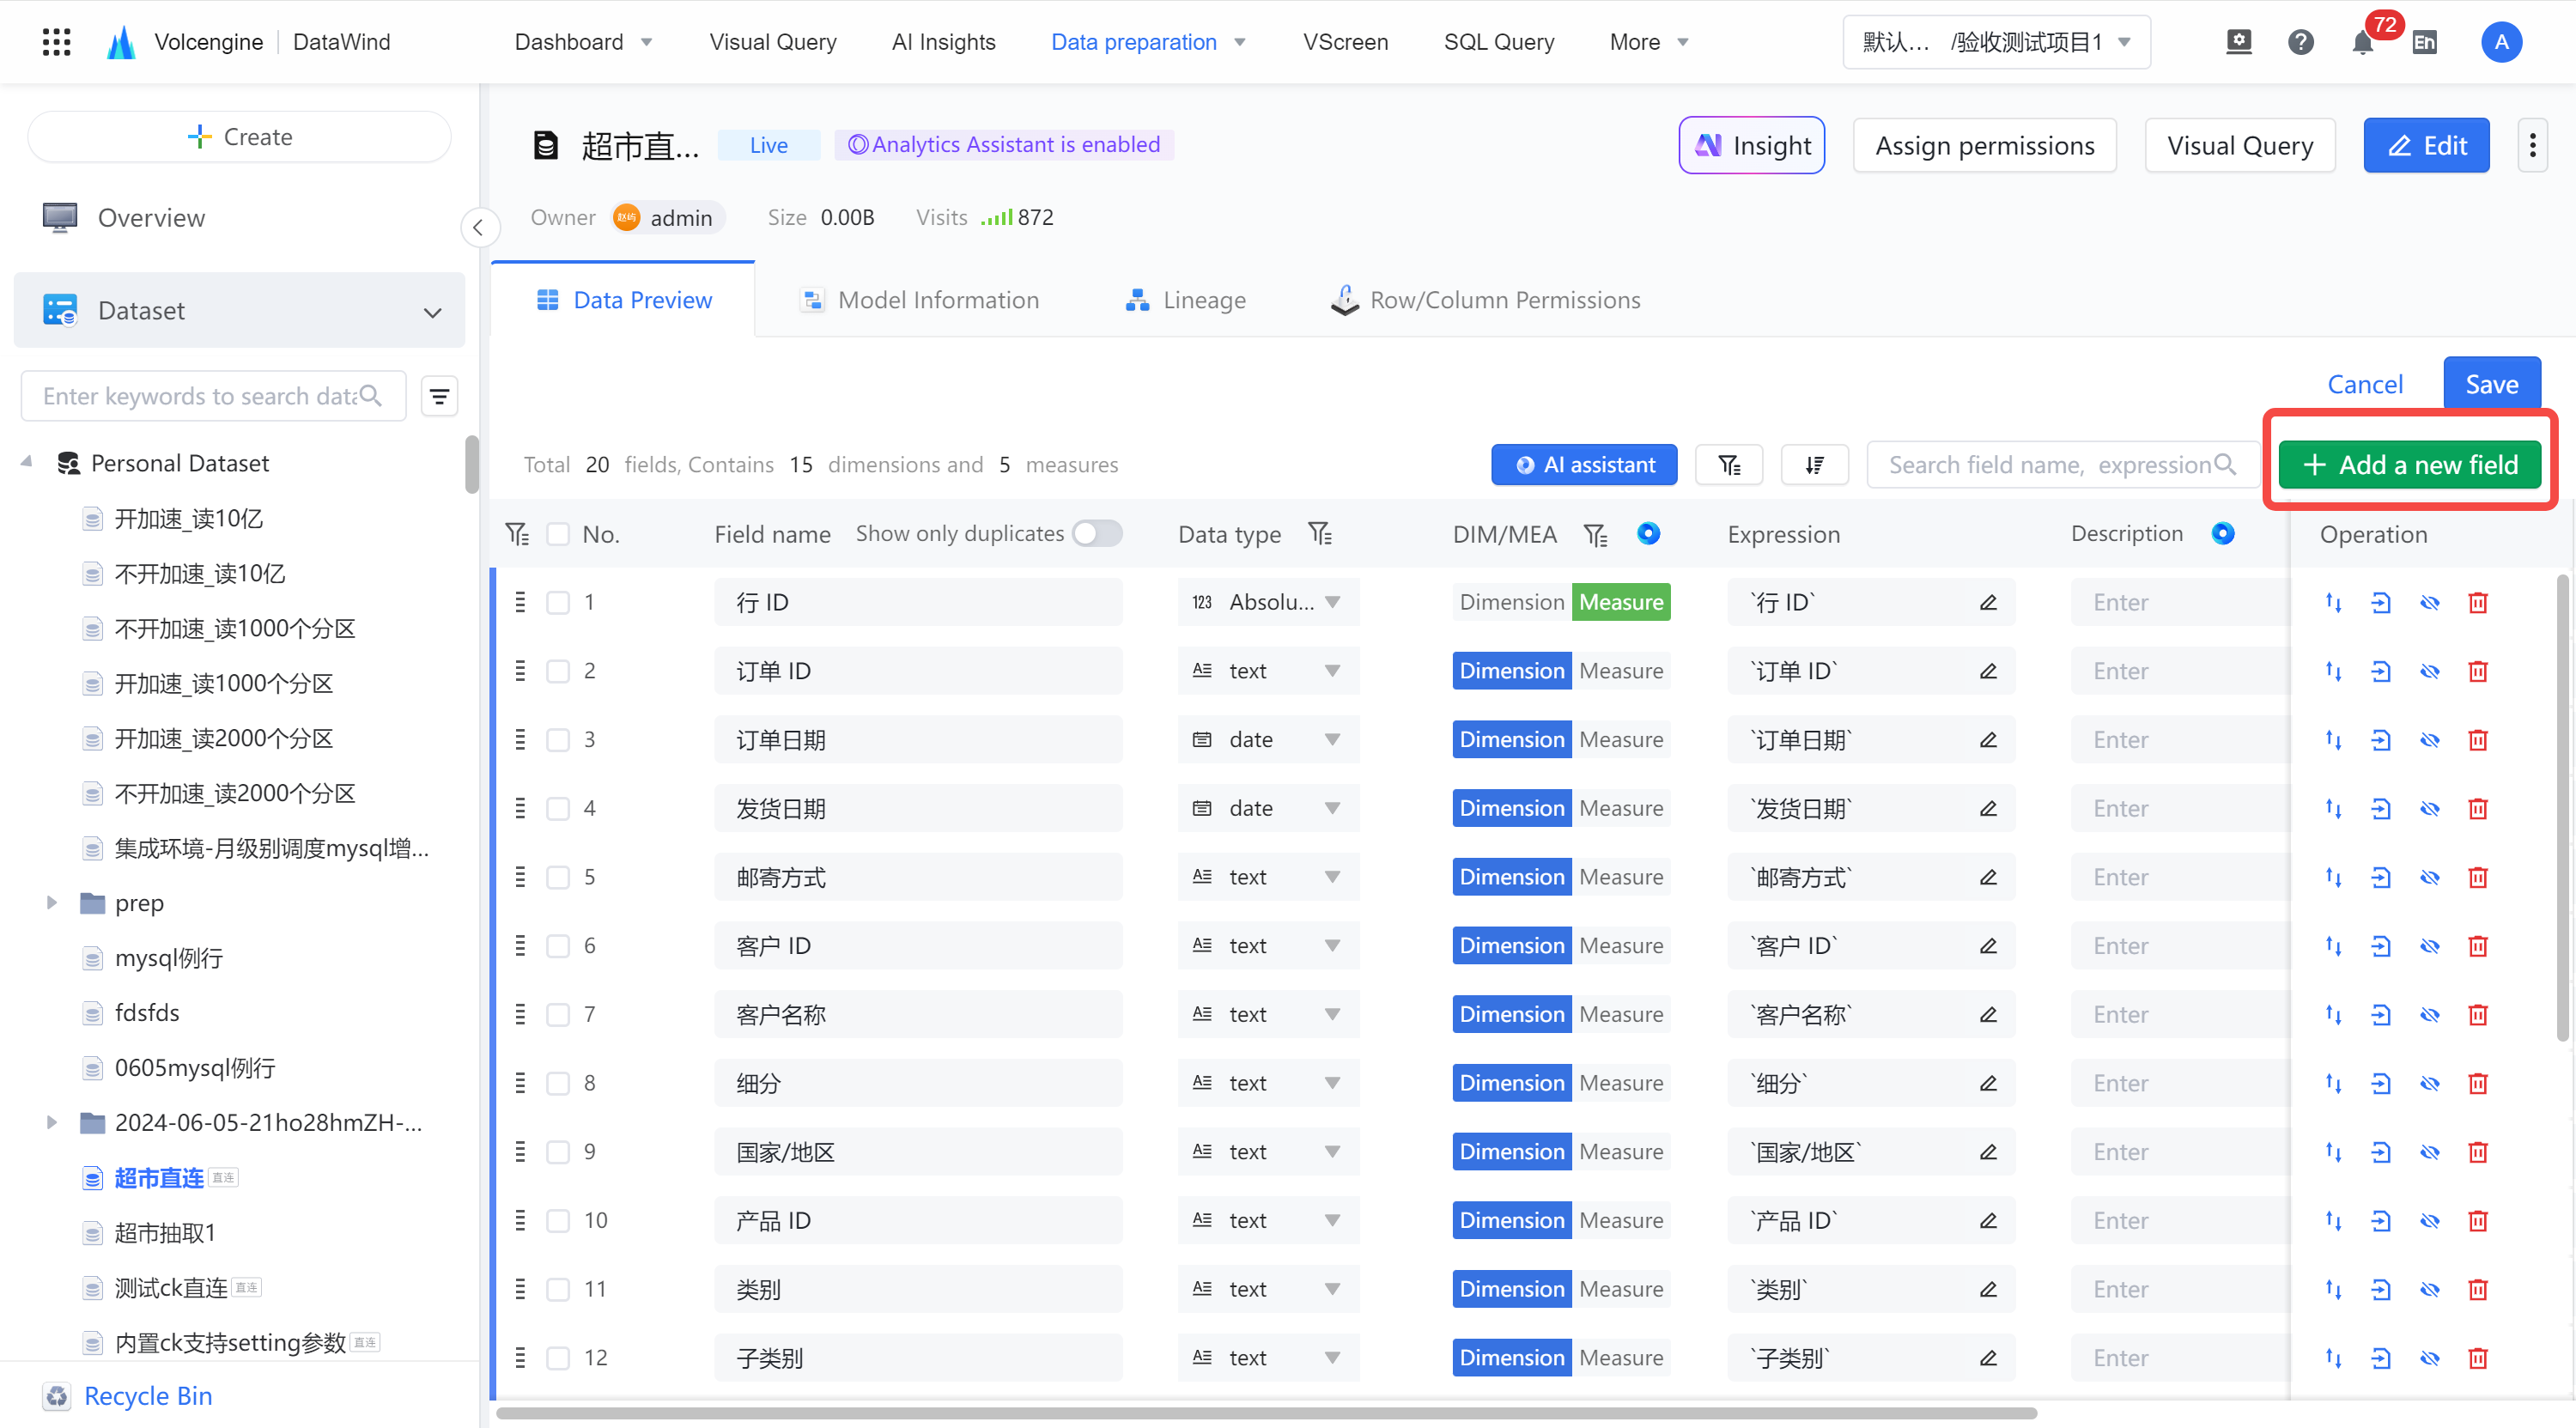Set 行 ID to Dimension
Screen dimensions: 2576x1428
point(1511,602)
